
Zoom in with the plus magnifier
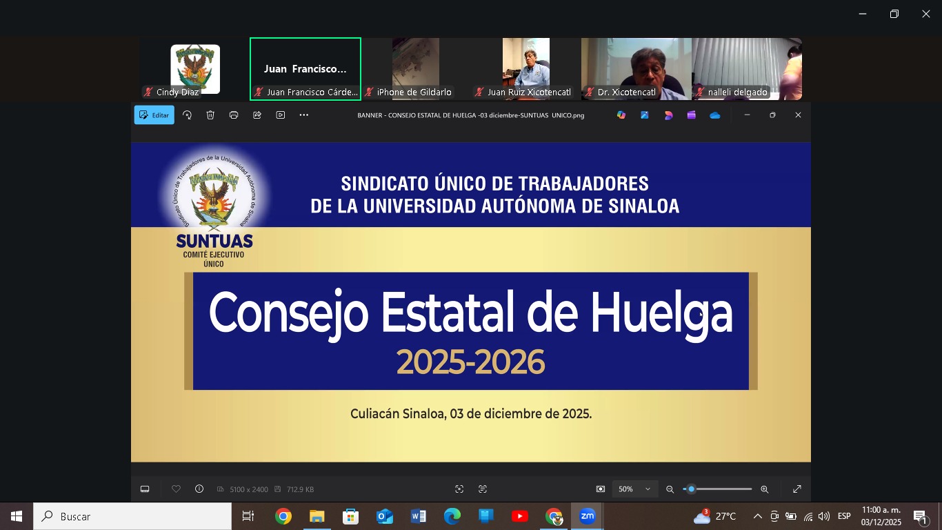point(764,489)
